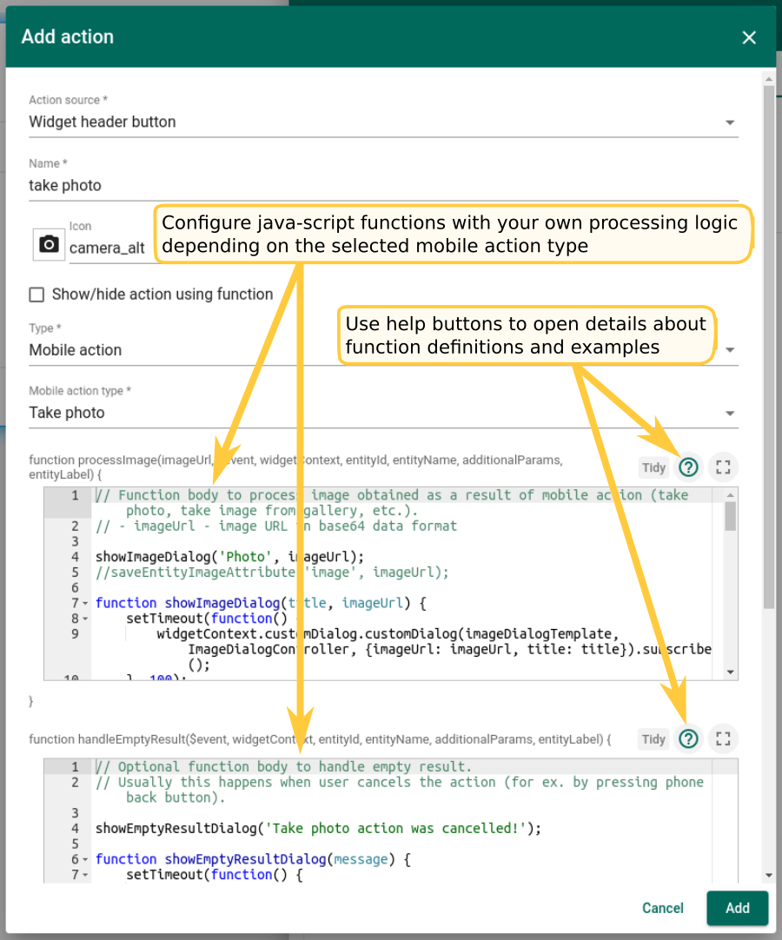Collapse the showImageDialog function fold arrow

(85, 603)
